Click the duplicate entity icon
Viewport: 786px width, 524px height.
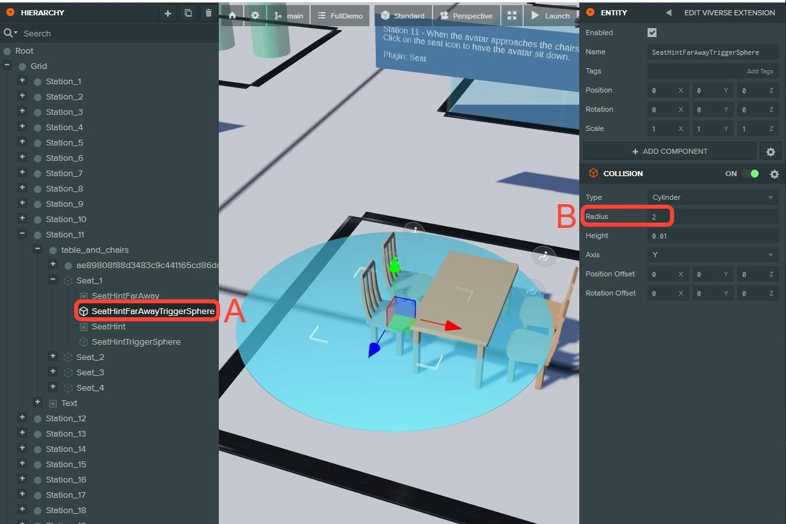(188, 13)
